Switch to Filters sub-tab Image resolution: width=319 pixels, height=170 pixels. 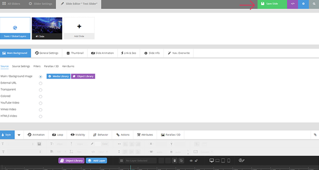37,66
